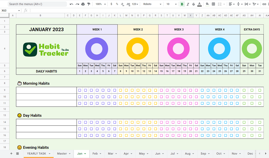Add a new sheet
This screenshot has height=158, width=269.
click(11, 154)
